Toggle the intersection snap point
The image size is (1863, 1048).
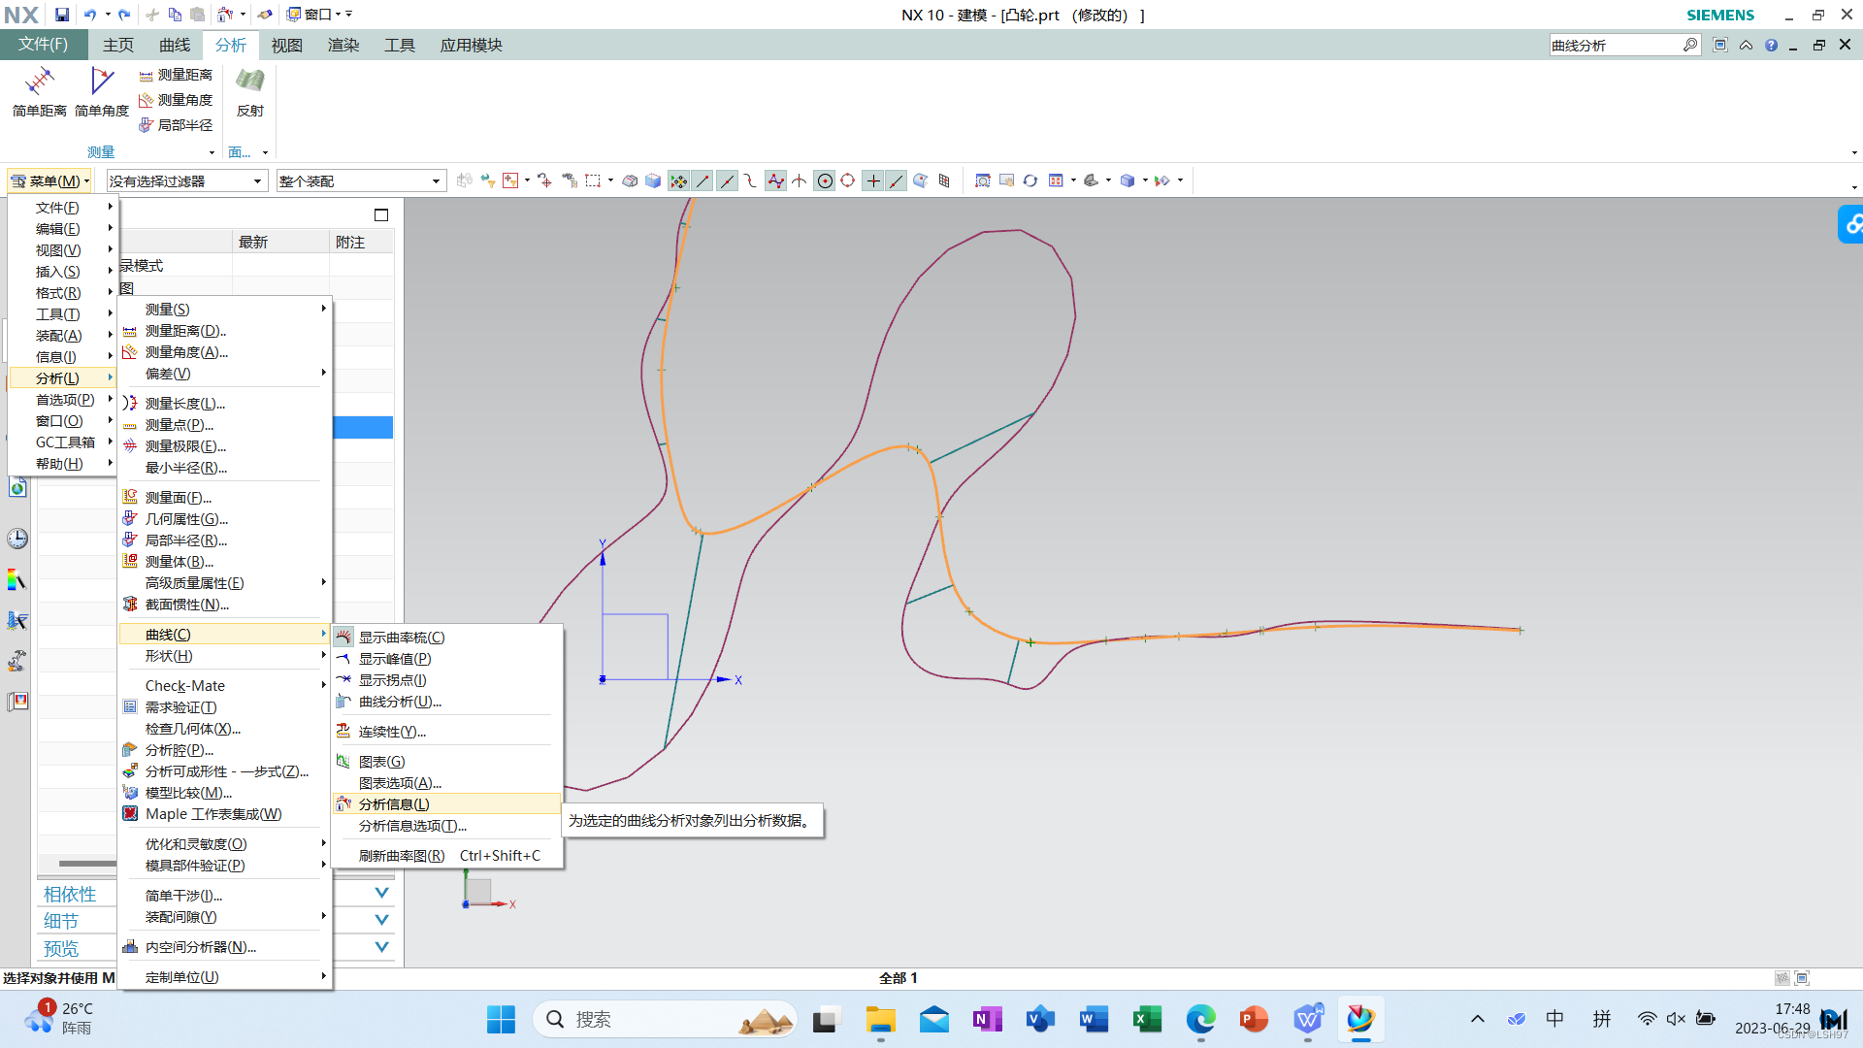click(x=799, y=180)
